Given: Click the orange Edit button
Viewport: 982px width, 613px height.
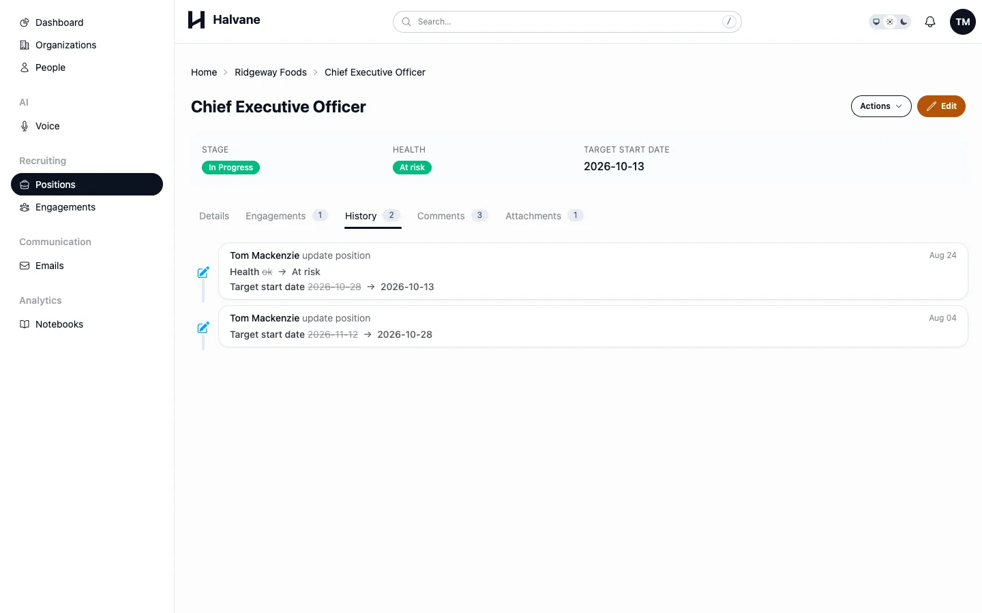Looking at the screenshot, I should (x=941, y=106).
